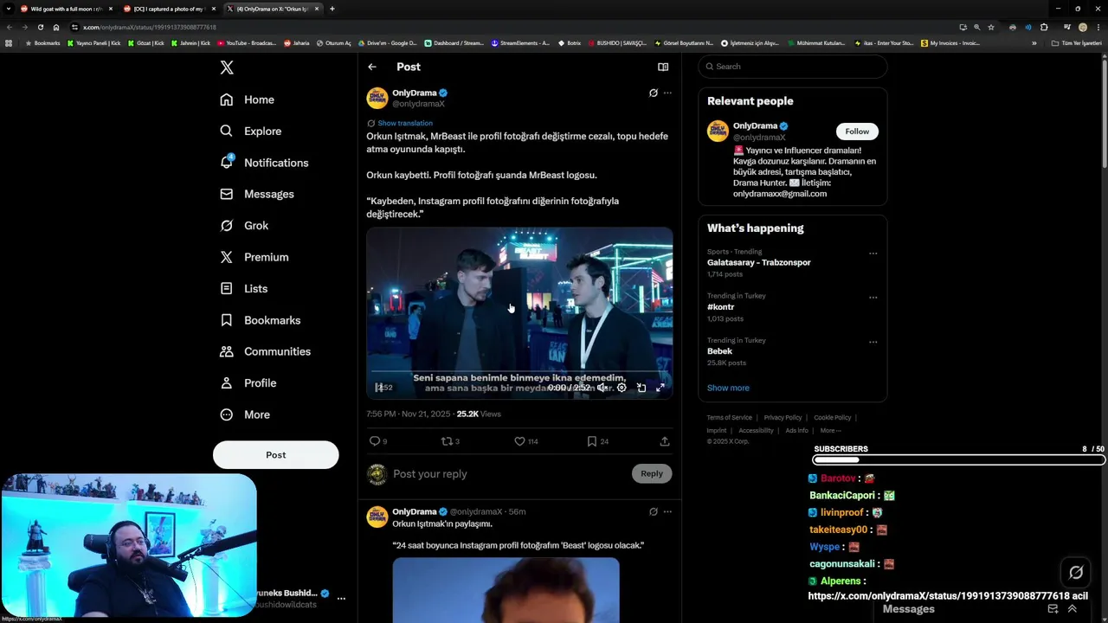Repost the post showing 3 reposts
This screenshot has height=623, width=1108.
coord(450,441)
